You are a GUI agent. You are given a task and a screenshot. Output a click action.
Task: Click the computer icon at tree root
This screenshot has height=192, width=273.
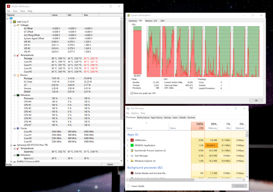(11, 18)
